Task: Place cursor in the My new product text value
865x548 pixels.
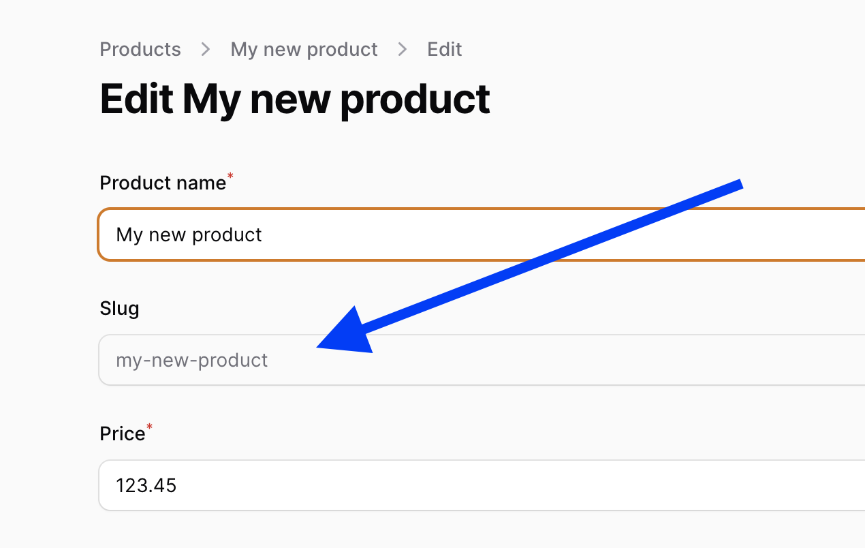Action: point(189,235)
